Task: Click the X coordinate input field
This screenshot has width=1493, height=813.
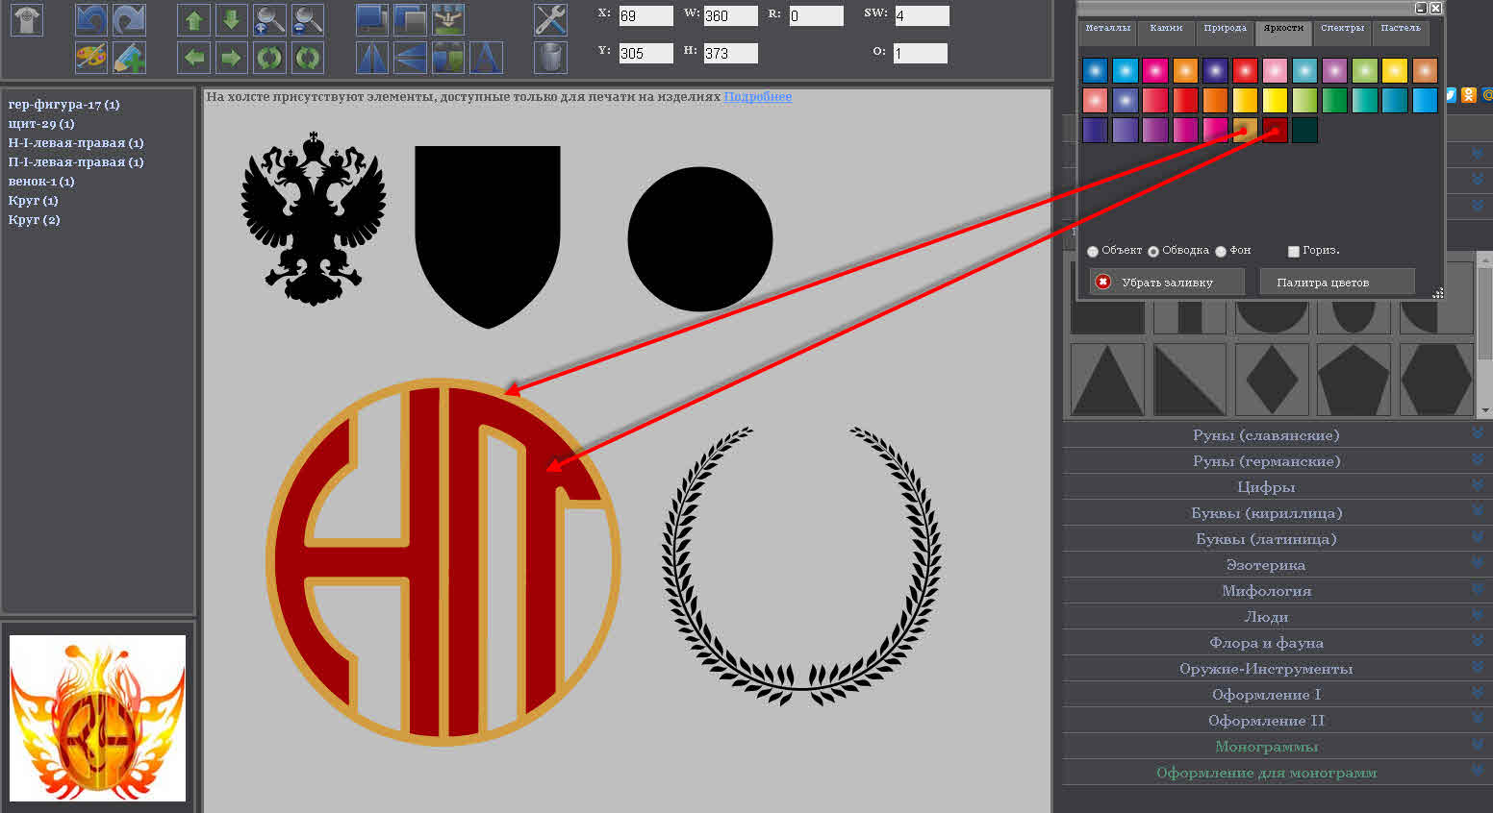Action: [x=645, y=15]
